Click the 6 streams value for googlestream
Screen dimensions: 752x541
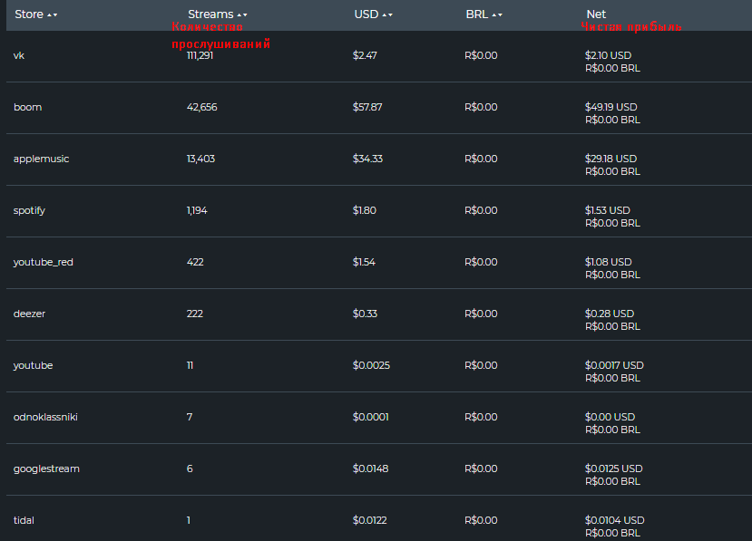tap(190, 469)
